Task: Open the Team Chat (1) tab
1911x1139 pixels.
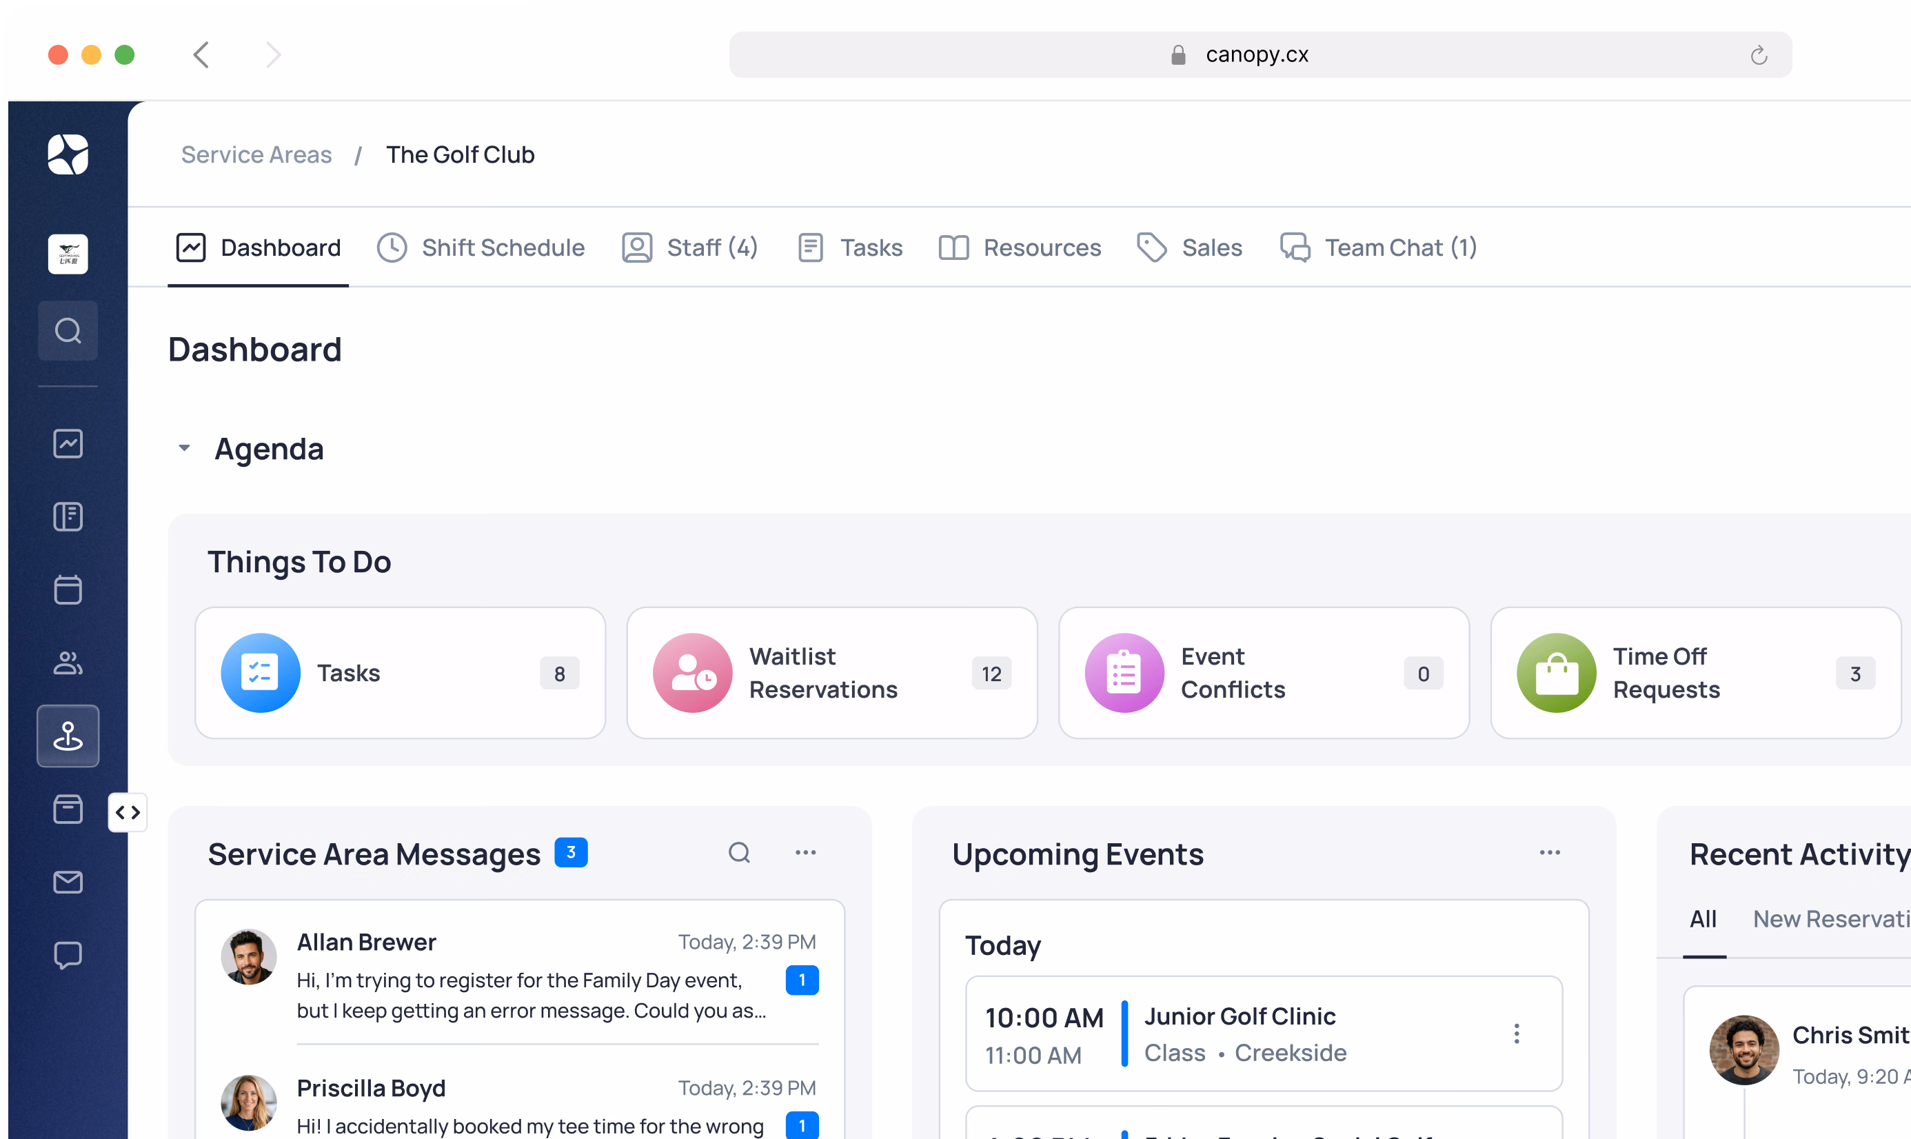Action: tap(1378, 248)
